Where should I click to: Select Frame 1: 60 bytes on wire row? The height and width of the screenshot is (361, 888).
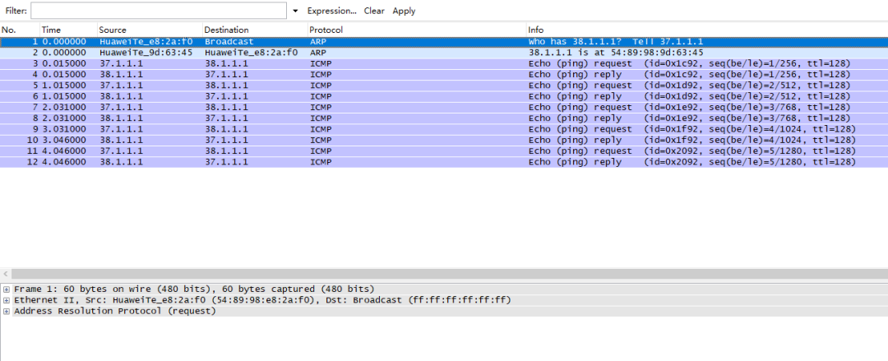pyautogui.click(x=444, y=289)
